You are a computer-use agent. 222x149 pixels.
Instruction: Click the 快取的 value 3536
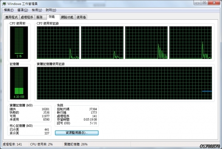46,113
